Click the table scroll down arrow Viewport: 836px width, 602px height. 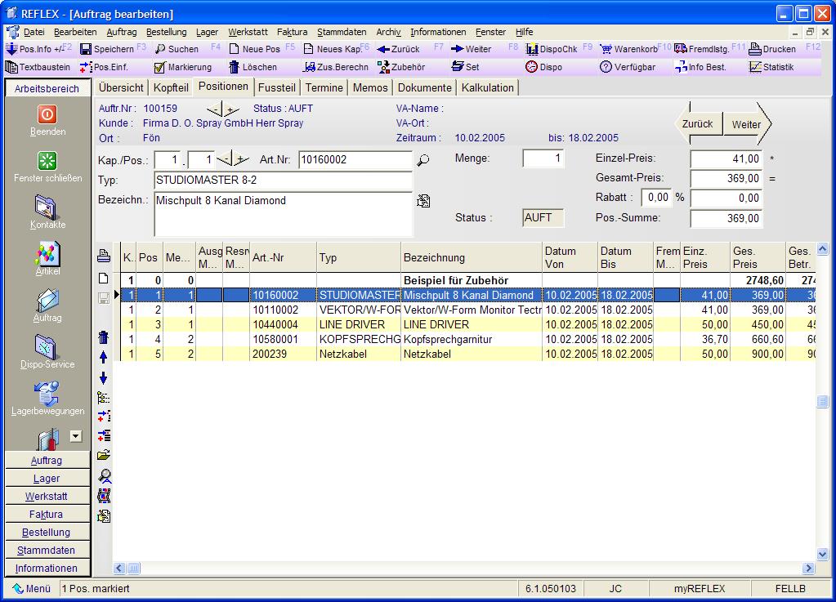(822, 554)
